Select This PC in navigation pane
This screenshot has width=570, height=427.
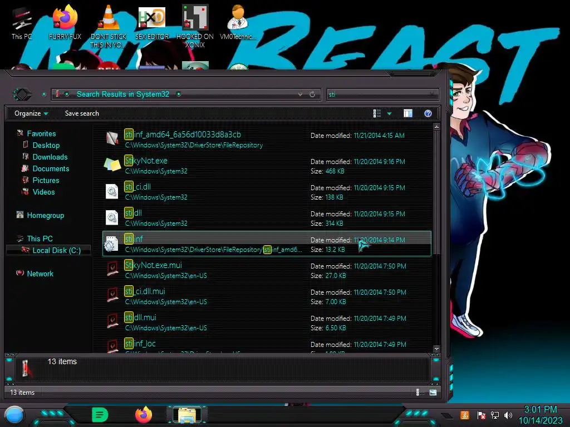click(40, 239)
